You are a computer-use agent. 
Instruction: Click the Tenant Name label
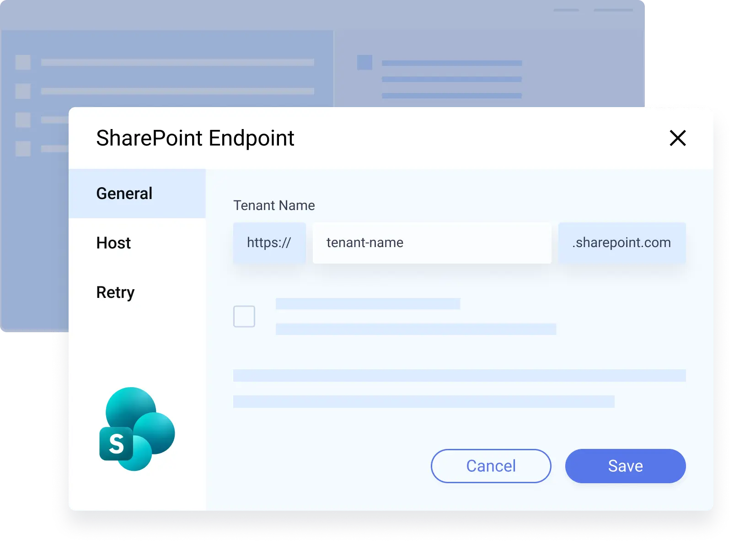(x=274, y=205)
